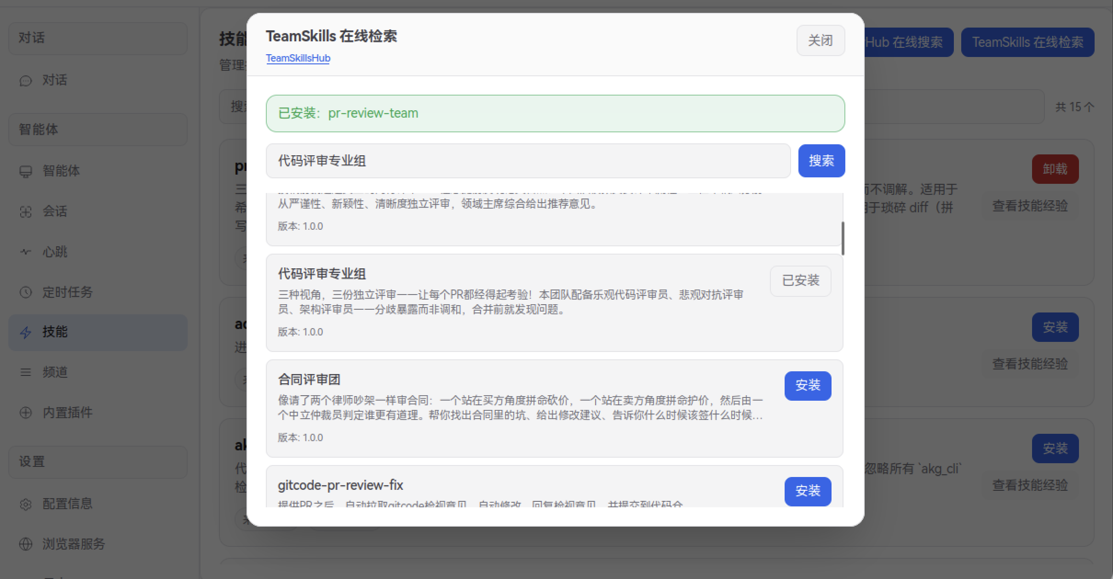The height and width of the screenshot is (579, 1113).
Task: Click the search field containing 代码评审专业组
Action: 528,161
